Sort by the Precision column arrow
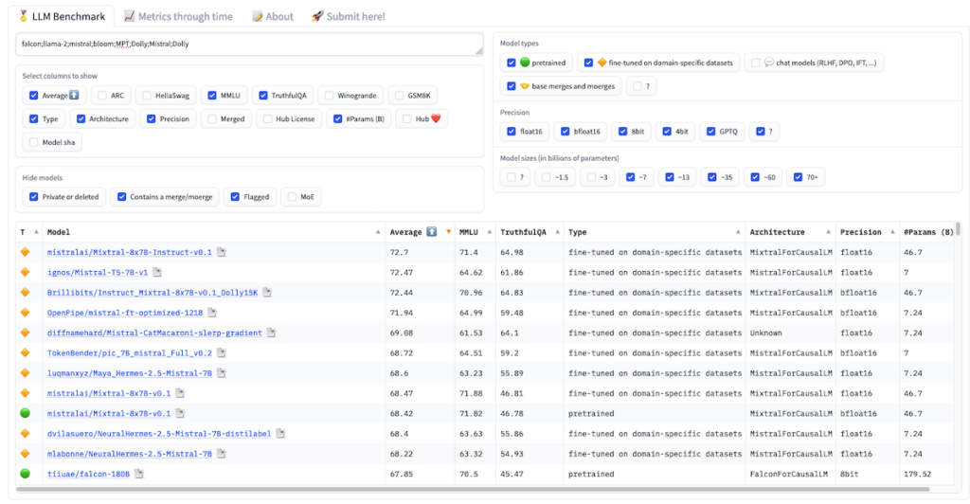970x504 pixels. click(x=892, y=232)
